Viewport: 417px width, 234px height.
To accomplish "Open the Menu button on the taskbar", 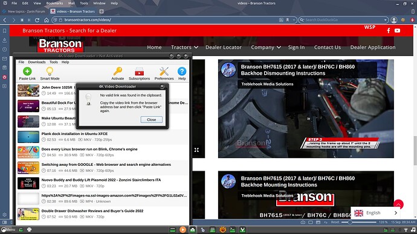I will (x=8, y=230).
